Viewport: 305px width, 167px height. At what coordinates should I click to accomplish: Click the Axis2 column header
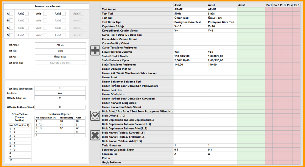point(251,5)
